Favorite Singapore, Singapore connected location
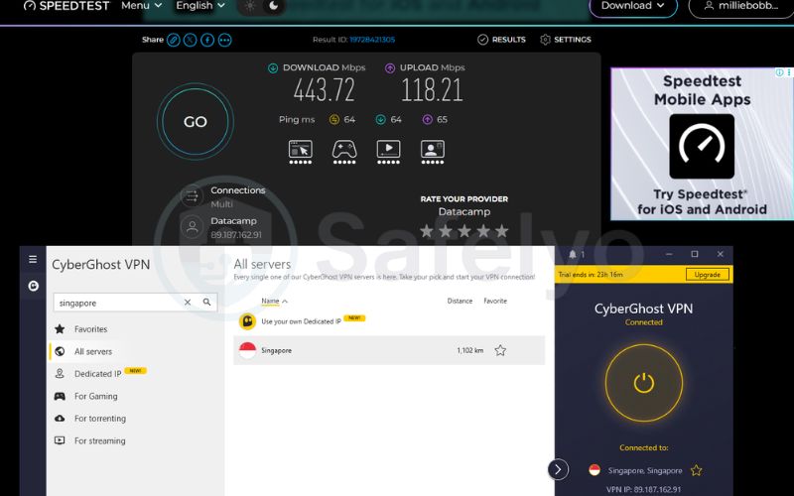 click(697, 470)
